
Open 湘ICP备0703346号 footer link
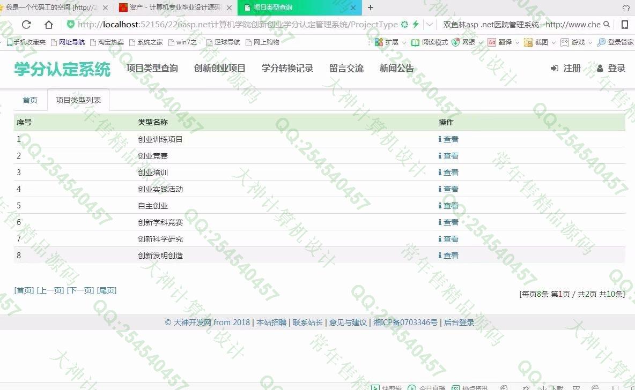[405, 322]
